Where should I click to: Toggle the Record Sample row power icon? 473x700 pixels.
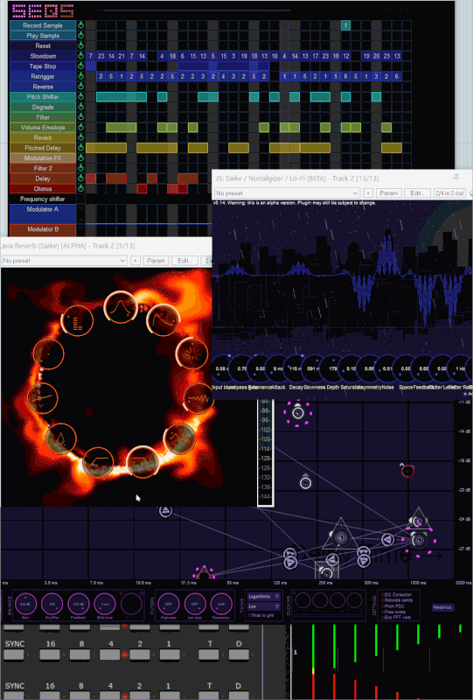pos(80,25)
